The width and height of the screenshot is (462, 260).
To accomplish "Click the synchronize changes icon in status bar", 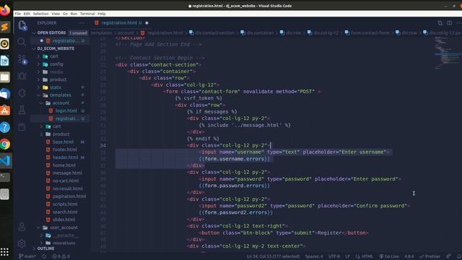I will (x=44, y=256).
